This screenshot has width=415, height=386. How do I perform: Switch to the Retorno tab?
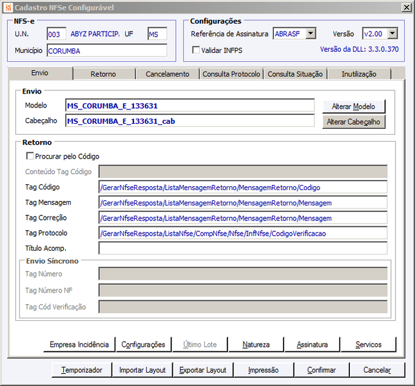point(104,74)
